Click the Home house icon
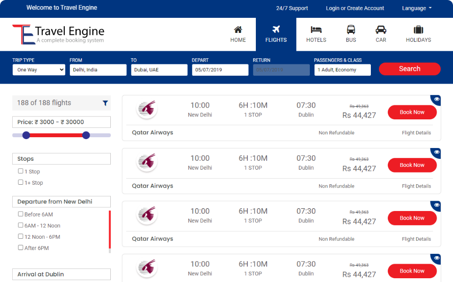The width and height of the screenshot is (453, 282). [x=238, y=30]
